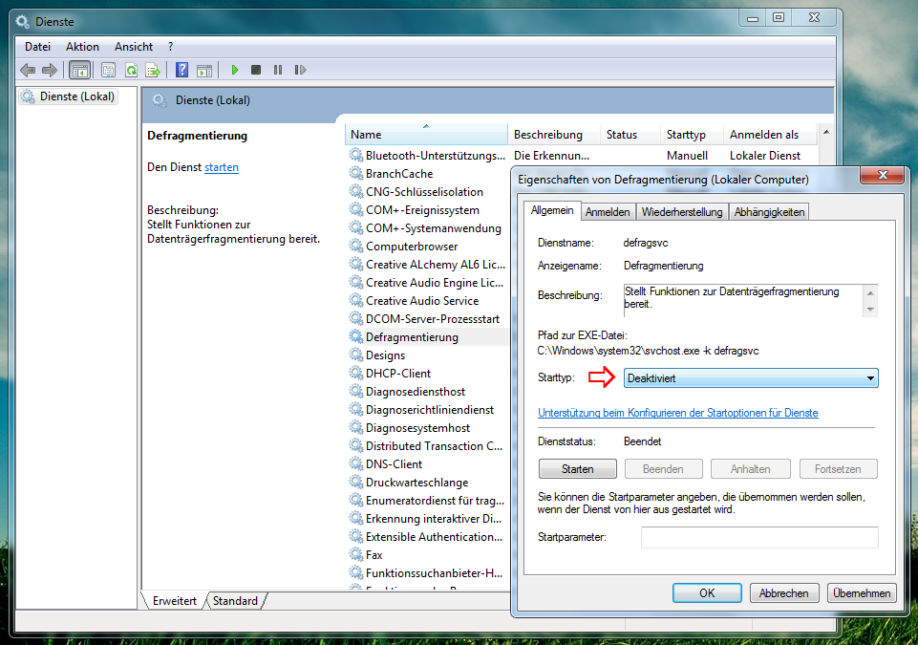
Task: Click the OK button
Action: tap(707, 592)
